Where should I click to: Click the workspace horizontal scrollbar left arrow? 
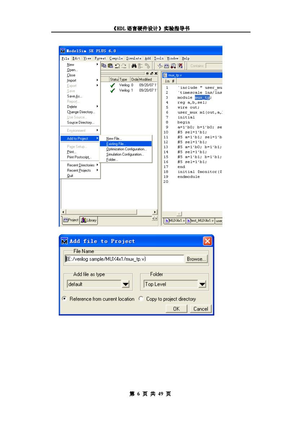click(63, 212)
